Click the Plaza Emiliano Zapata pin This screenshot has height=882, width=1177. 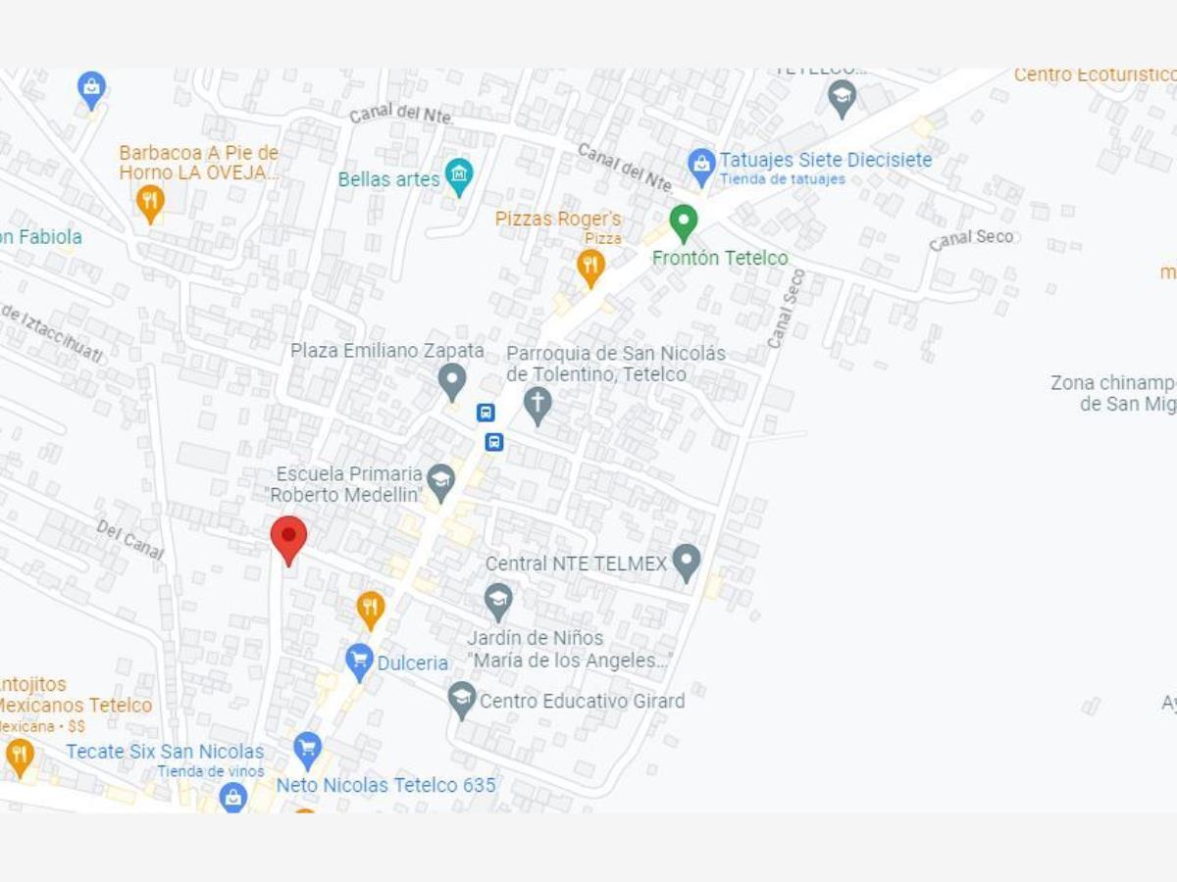point(451,382)
